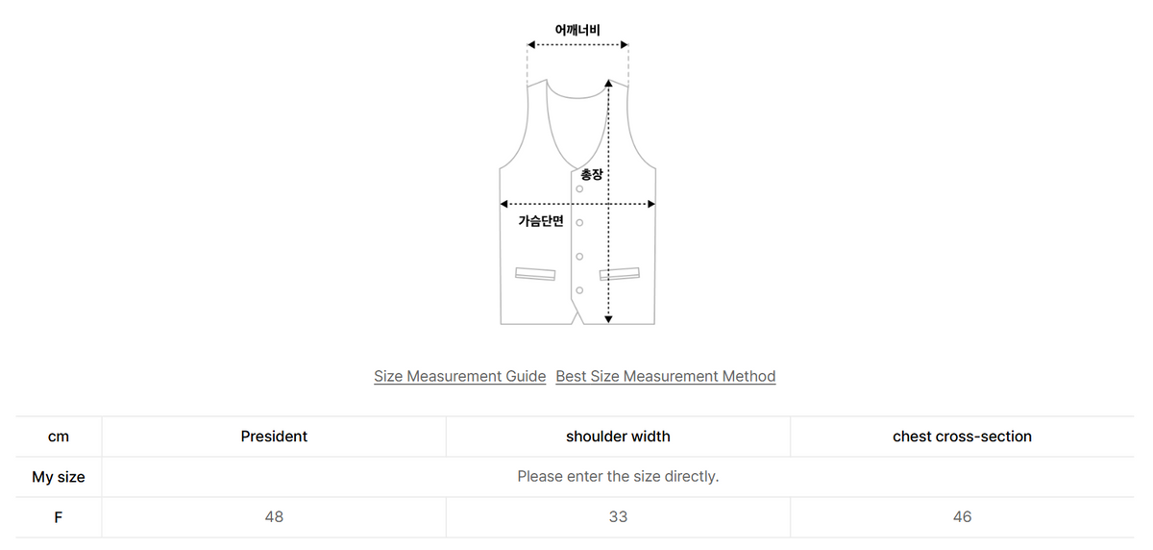1153x550 pixels.
Task: Click the bottom arrowhead of length line
Action: click(x=608, y=318)
